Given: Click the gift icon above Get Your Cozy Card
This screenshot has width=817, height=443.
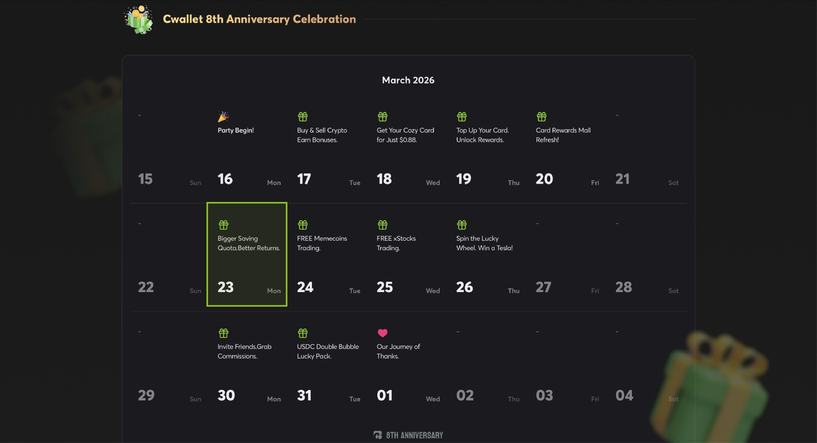Looking at the screenshot, I should coord(382,117).
